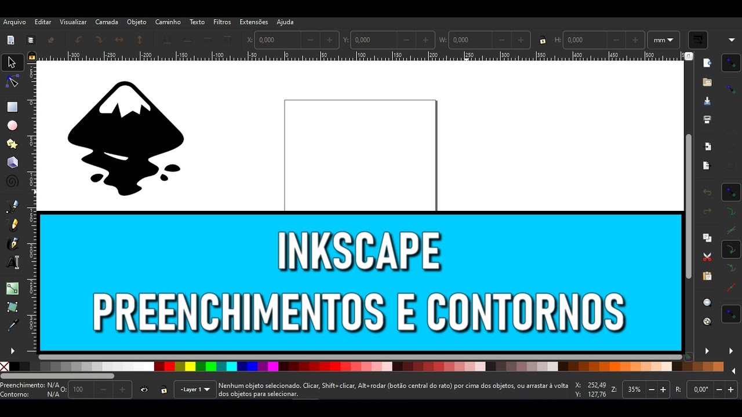This screenshot has height=417, width=742.
Task: Select the Star polygon tool
Action: pos(12,144)
